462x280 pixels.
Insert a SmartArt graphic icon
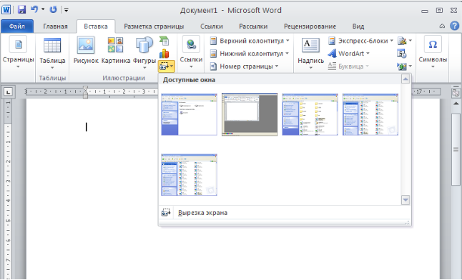[164, 41]
